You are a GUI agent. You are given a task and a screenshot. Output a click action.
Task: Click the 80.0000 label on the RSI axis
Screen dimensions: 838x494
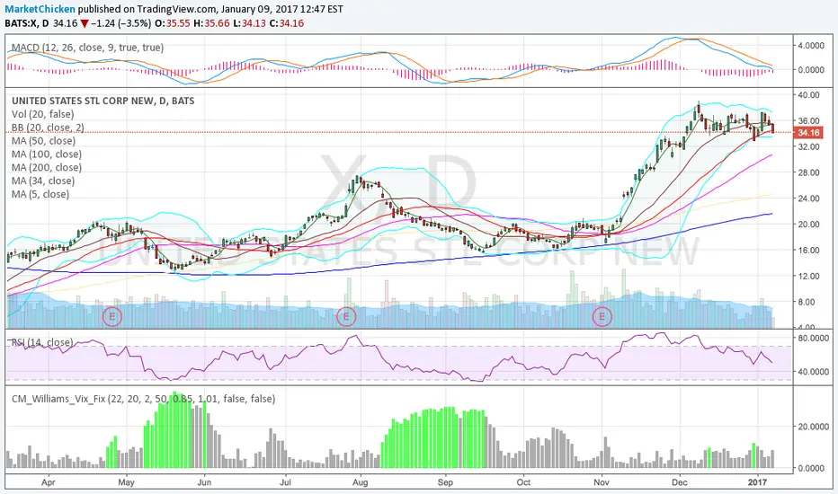click(814, 338)
